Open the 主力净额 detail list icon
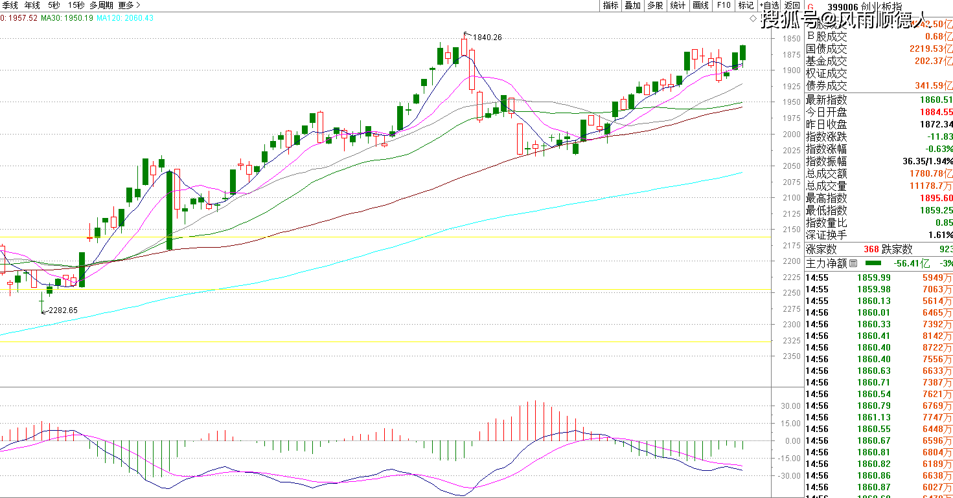This screenshot has width=953, height=498. tap(853, 263)
